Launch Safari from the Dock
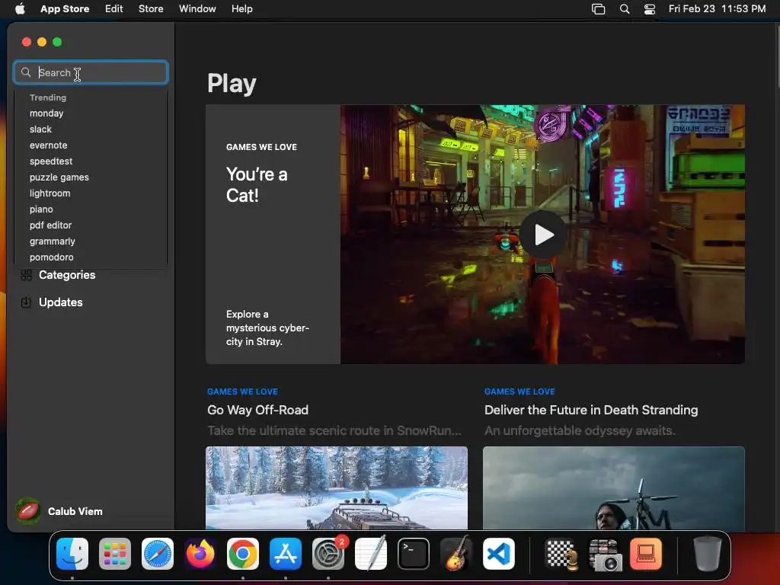The height and width of the screenshot is (585, 780). [158, 554]
